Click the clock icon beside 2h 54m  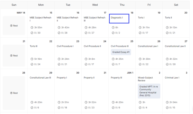[x=167, y=102]
